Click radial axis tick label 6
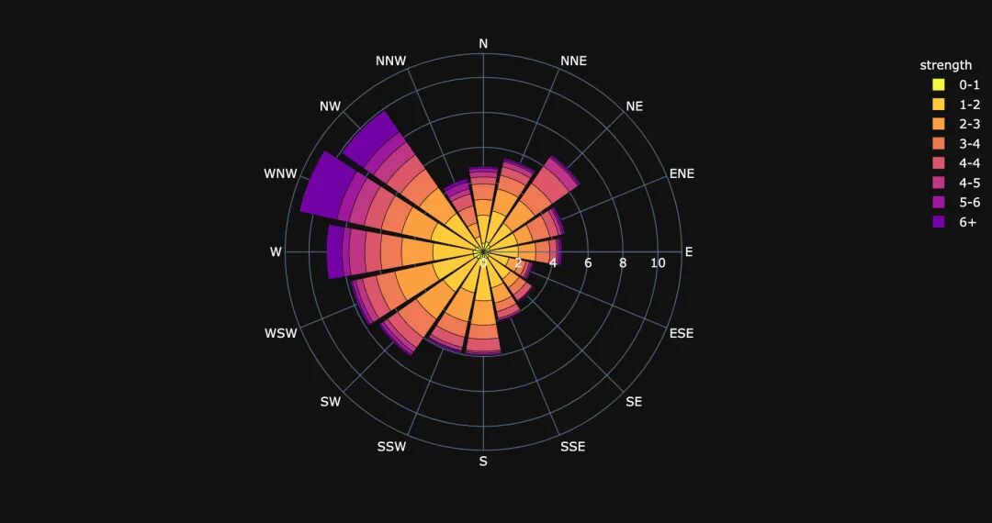The height and width of the screenshot is (523, 992). pos(588,262)
